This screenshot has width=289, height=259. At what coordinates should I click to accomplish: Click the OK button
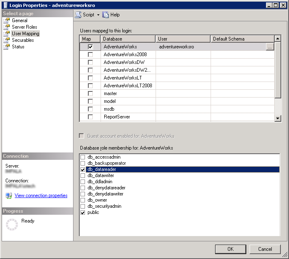click(x=230, y=249)
